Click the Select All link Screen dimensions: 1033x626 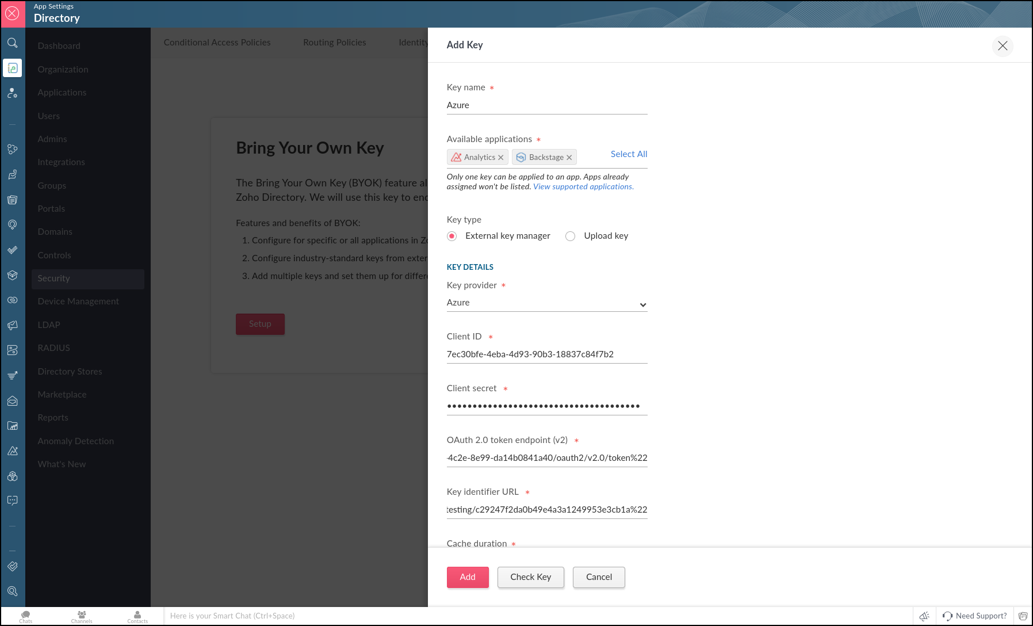coord(629,154)
